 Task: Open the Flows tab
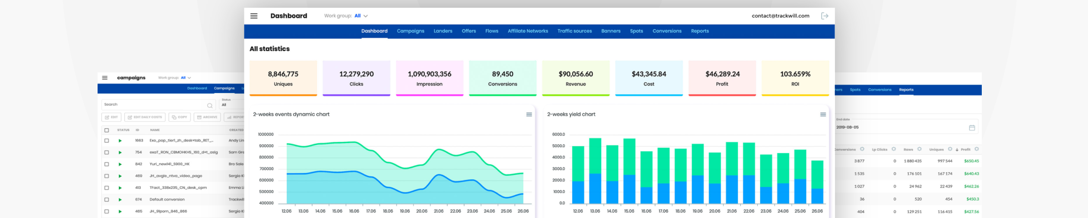pos(492,31)
